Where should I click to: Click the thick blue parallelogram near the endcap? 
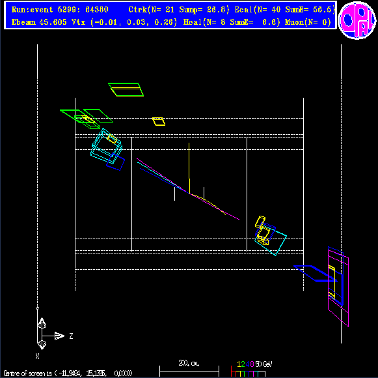click(316, 274)
